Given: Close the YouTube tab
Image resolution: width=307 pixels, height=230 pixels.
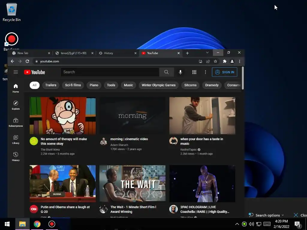Looking at the screenshot, I should tap(179, 53).
